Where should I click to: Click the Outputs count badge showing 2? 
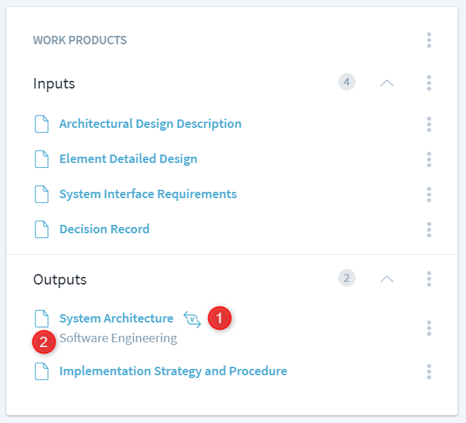(x=346, y=278)
